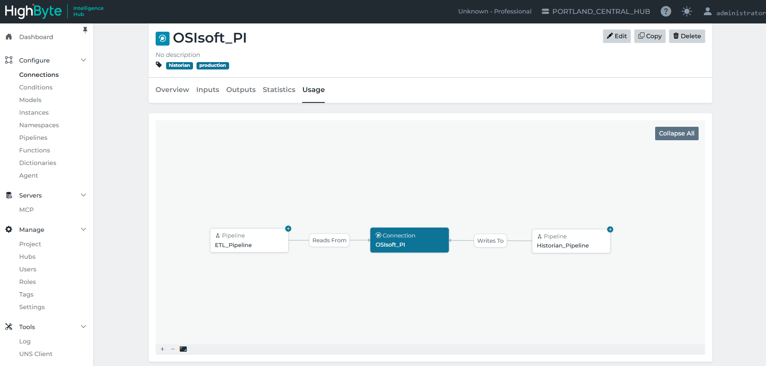Click the Manage gear icon
Screen dimensions: 766x366
[x=9, y=229]
